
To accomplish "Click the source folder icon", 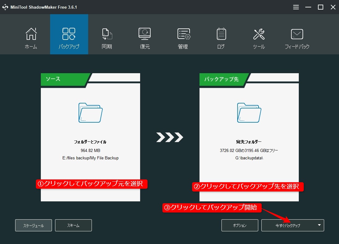I will [x=90, y=113].
